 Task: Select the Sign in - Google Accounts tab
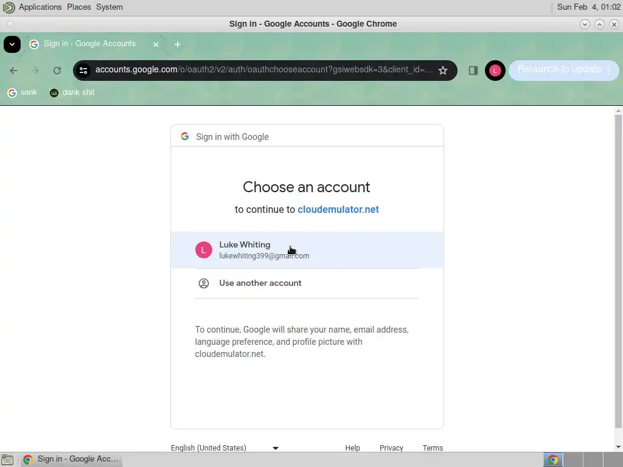tap(94, 44)
